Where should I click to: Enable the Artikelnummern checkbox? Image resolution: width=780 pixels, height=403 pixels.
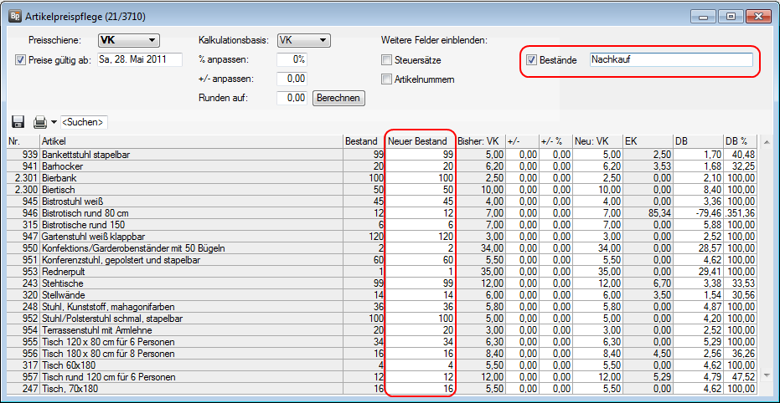coord(386,79)
